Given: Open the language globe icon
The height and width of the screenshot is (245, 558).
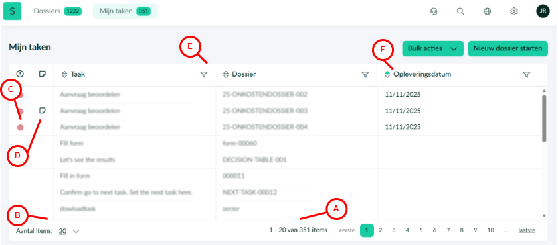Looking at the screenshot, I should 487,11.
